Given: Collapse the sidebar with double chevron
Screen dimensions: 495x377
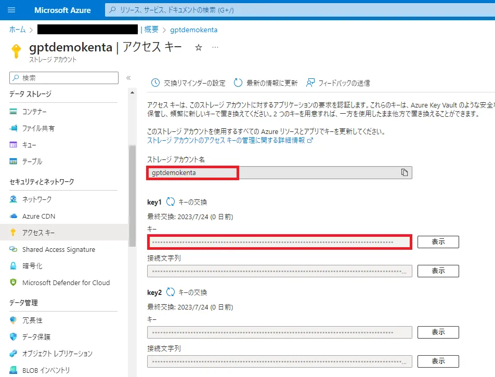Looking at the screenshot, I should pos(128,78).
